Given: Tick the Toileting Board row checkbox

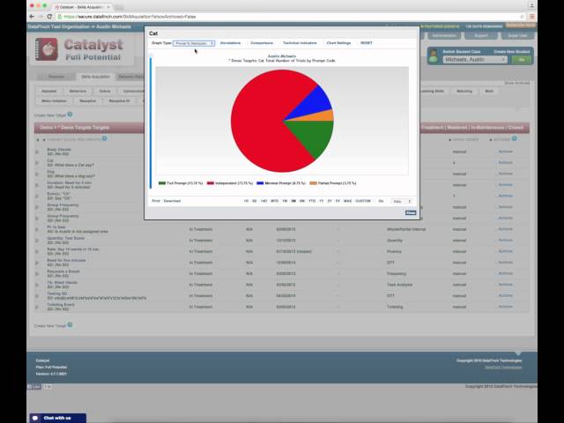Looking at the screenshot, I should [x=37, y=308].
